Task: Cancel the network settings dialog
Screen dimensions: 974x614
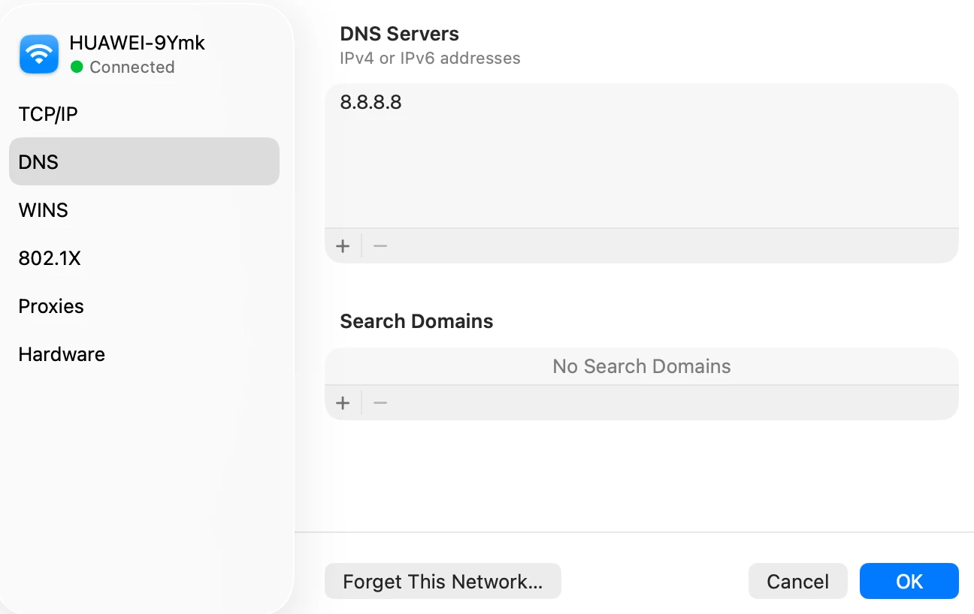Action: tap(797, 581)
